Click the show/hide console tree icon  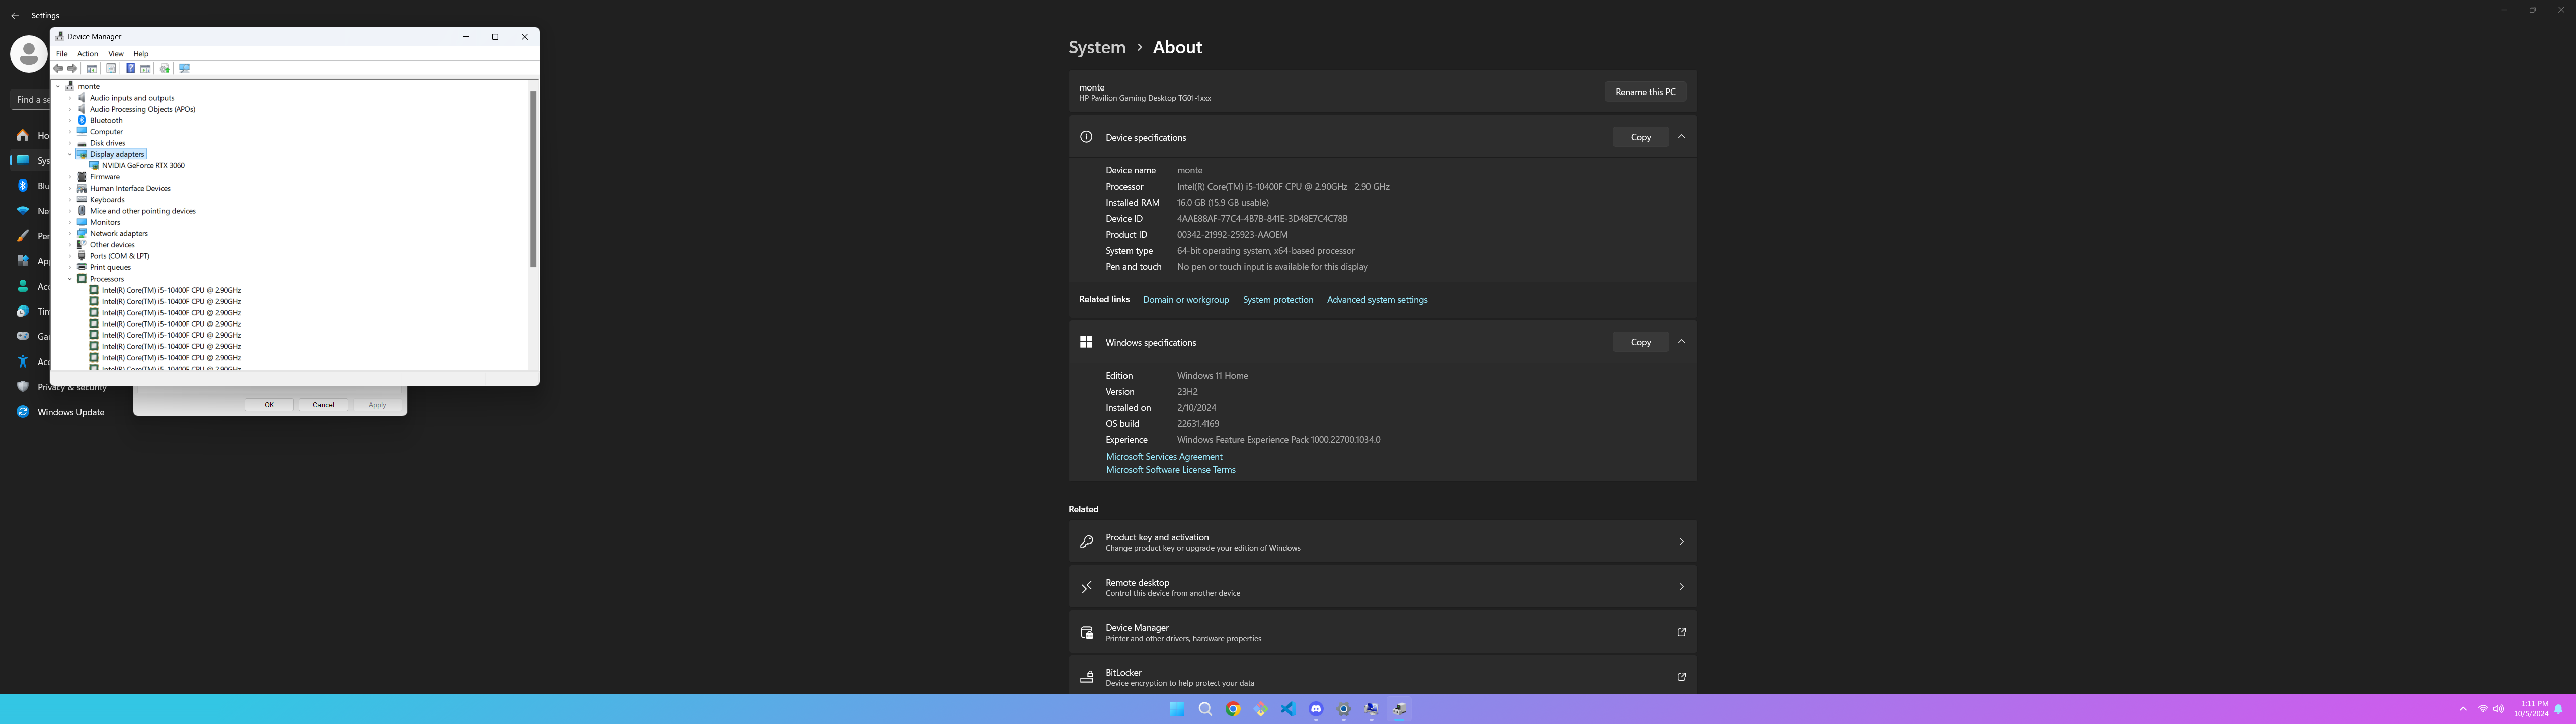coord(92,69)
